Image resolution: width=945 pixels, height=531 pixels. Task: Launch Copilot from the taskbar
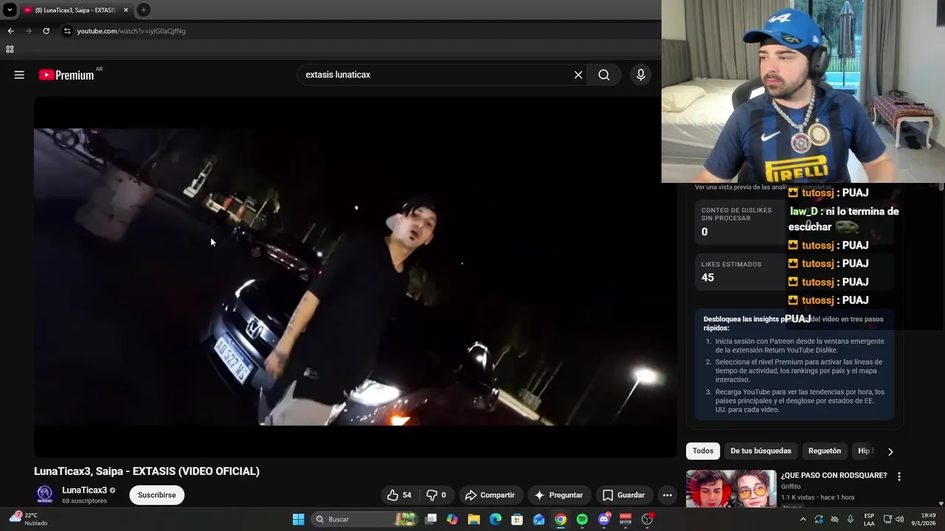[x=453, y=519]
